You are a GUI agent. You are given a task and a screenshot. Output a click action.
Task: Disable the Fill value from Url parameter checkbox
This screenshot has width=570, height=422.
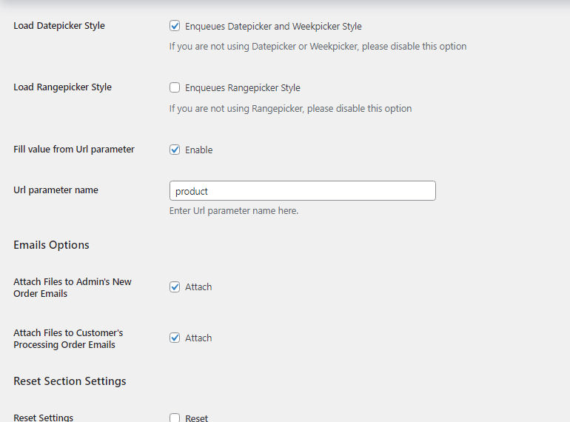(x=175, y=150)
